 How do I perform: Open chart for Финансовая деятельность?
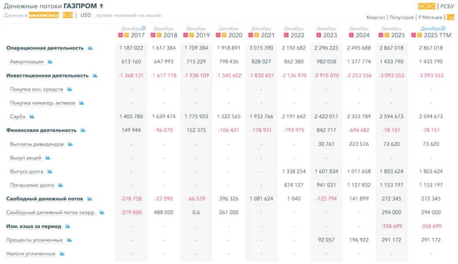point(83,130)
